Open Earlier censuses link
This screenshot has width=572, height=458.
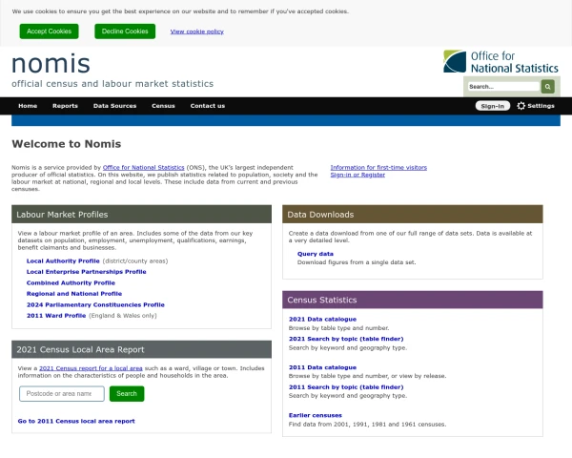point(316,415)
